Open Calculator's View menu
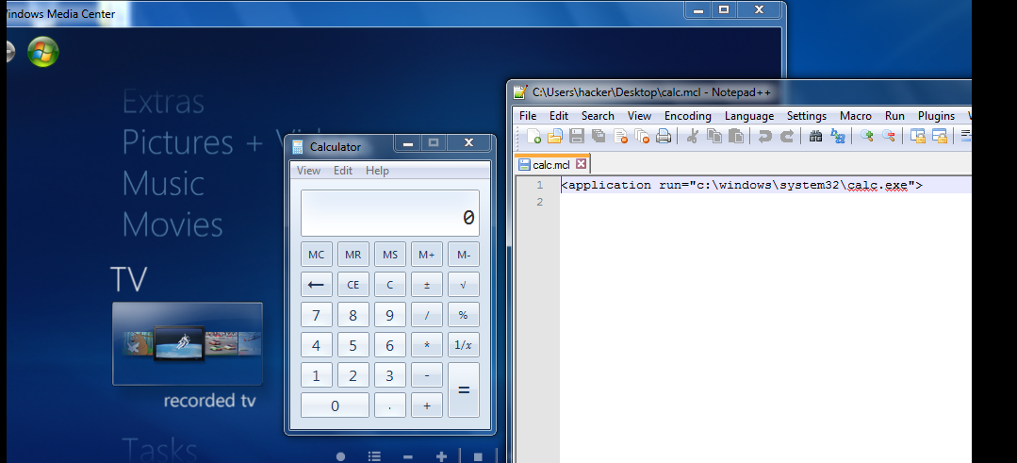Viewport: 1017px width, 463px height. 309,171
